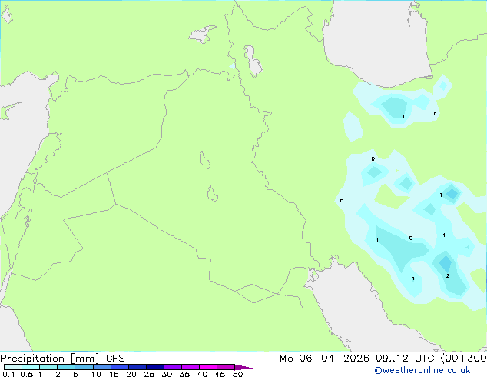Click the forecast date 'Mo 06-04-2026'
This screenshot has height=377, width=487.
click(x=324, y=359)
